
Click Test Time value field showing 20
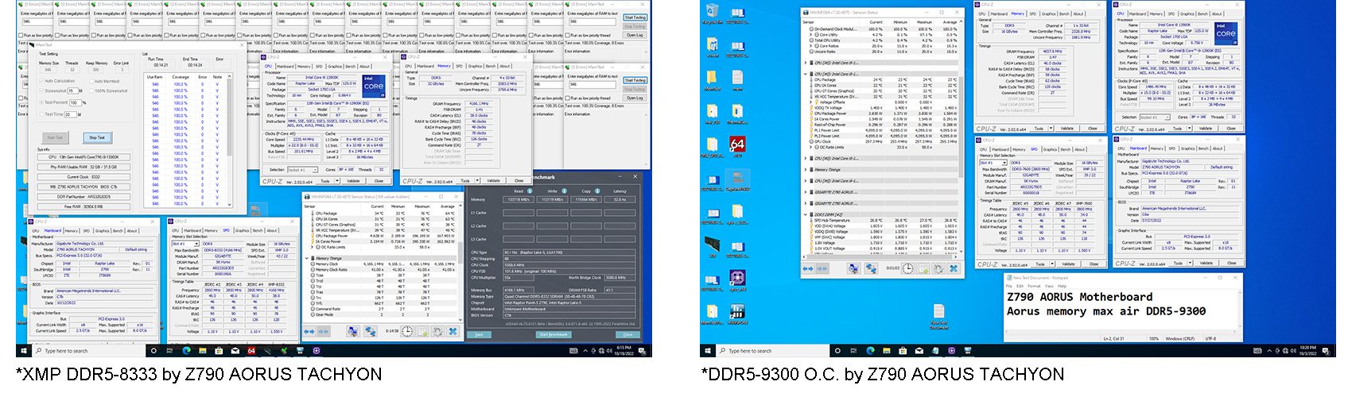(x=71, y=114)
